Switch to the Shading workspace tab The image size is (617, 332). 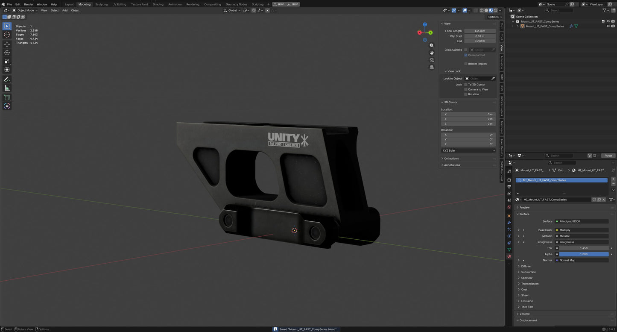(158, 4)
